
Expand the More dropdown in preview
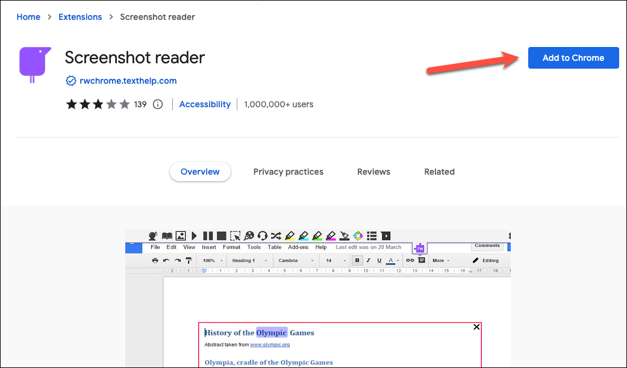(x=441, y=260)
